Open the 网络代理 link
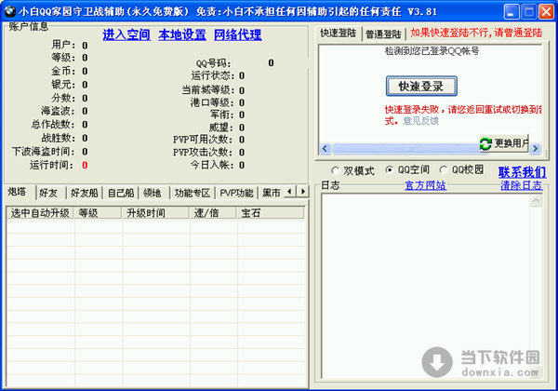This screenshot has width=558, height=391. pos(238,34)
